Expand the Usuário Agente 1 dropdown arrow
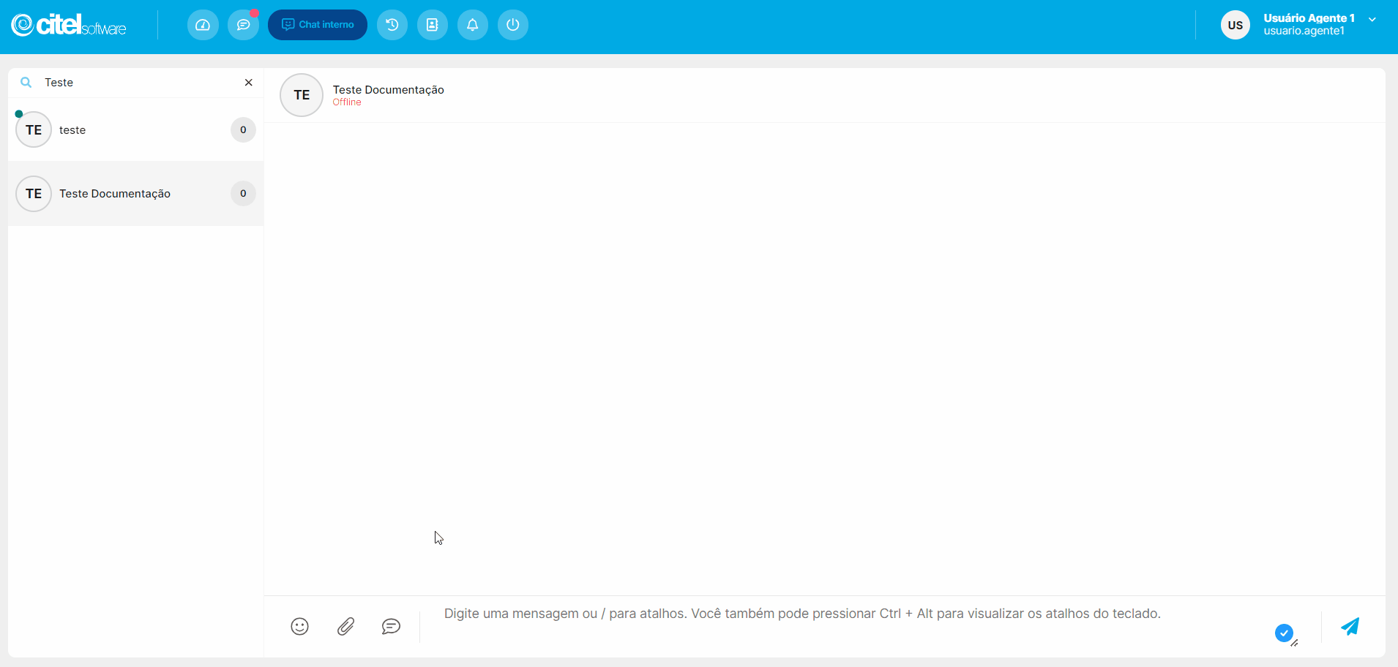The image size is (1398, 667). click(1372, 20)
